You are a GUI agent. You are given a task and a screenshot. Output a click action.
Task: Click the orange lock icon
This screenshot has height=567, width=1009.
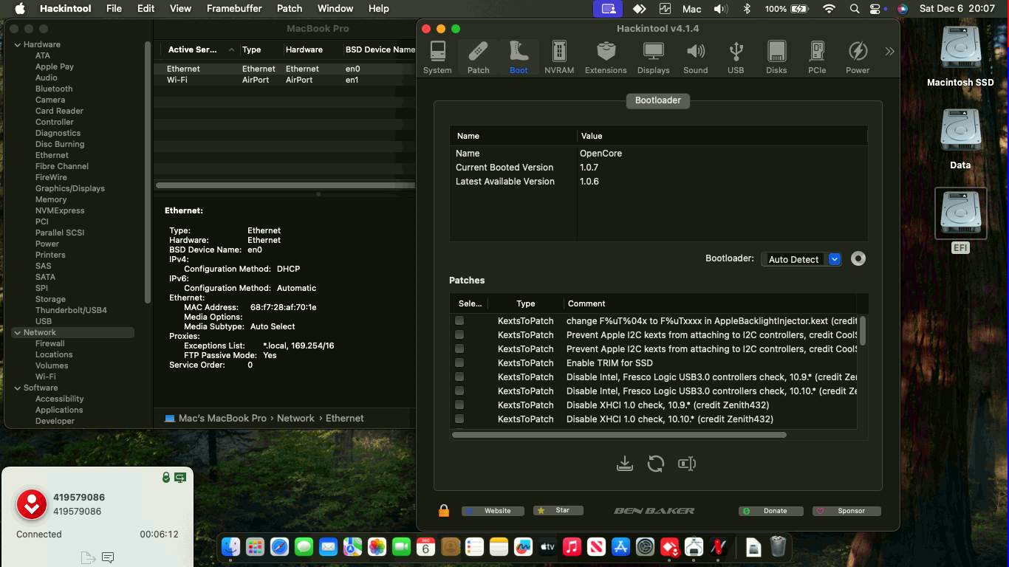444,511
